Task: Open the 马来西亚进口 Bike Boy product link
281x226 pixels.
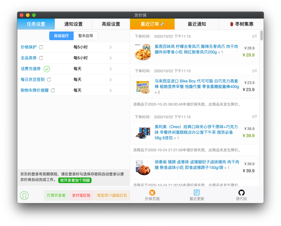Action: pos(197,84)
